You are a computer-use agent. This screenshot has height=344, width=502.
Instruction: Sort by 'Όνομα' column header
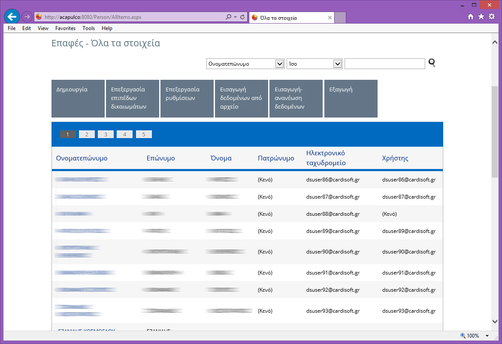(221, 158)
